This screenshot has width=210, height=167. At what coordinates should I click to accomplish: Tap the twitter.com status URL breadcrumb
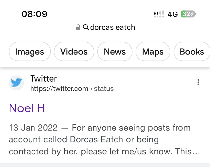[x=59, y=89]
